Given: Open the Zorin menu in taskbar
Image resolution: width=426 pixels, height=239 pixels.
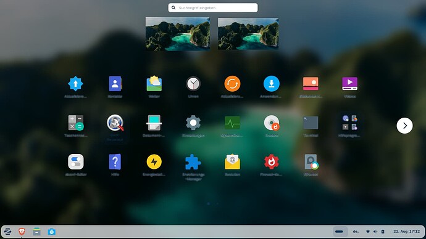Looking at the screenshot, I should [7, 232].
